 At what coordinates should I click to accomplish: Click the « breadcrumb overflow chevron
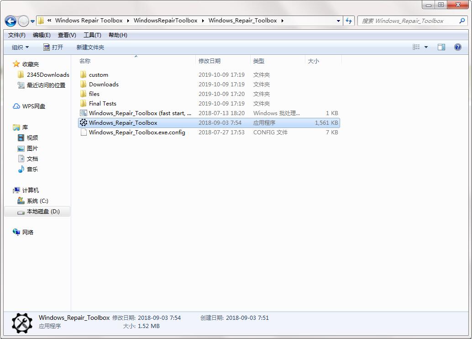point(49,21)
